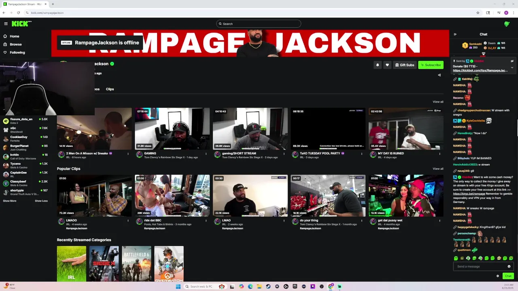Open Microsoft Edge from the taskbar
Viewport: 518px width, 291px height.
pos(250,287)
